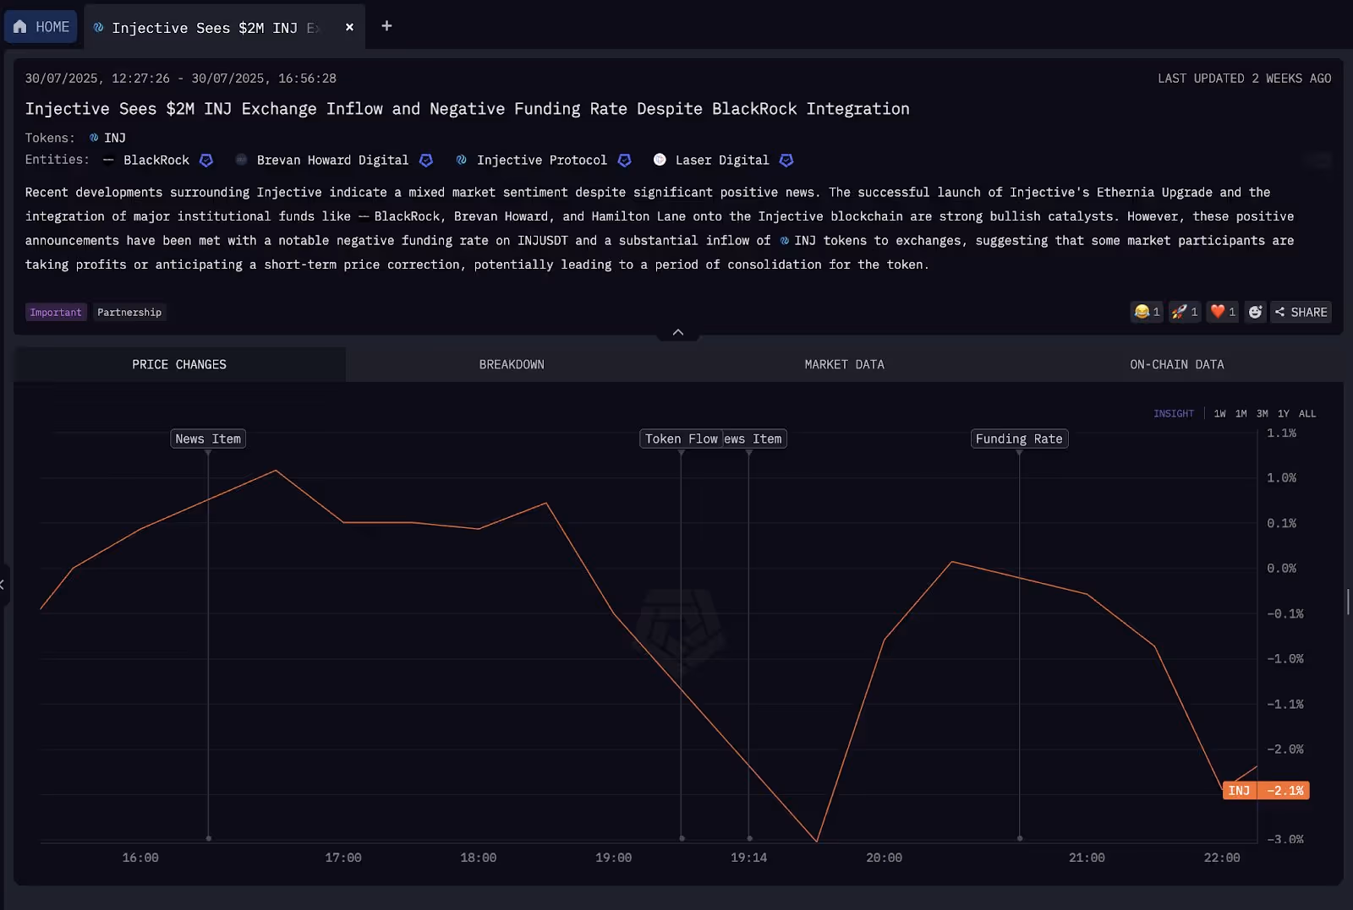1353x910 pixels.
Task: Click the INJ -2.1% price label
Action: coord(1266,791)
